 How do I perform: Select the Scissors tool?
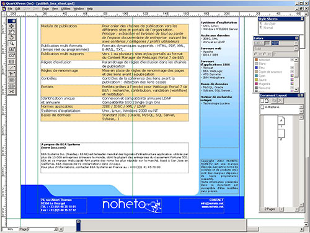[12, 91]
